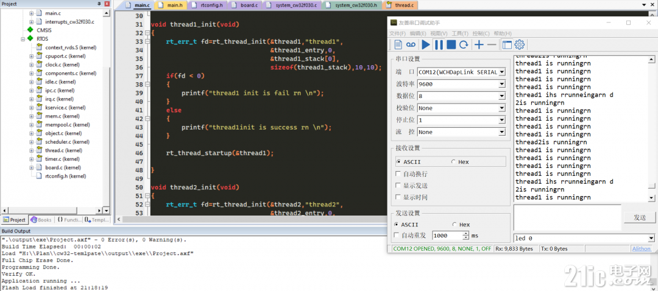Click the 发送 send button
Image resolution: width=658 pixels, height=291 pixels.
click(639, 217)
